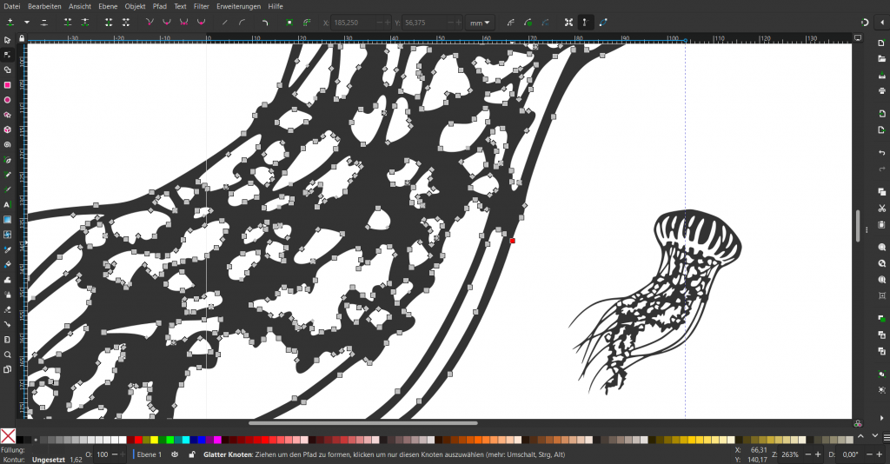Click the delete selected nodes button

tap(43, 22)
